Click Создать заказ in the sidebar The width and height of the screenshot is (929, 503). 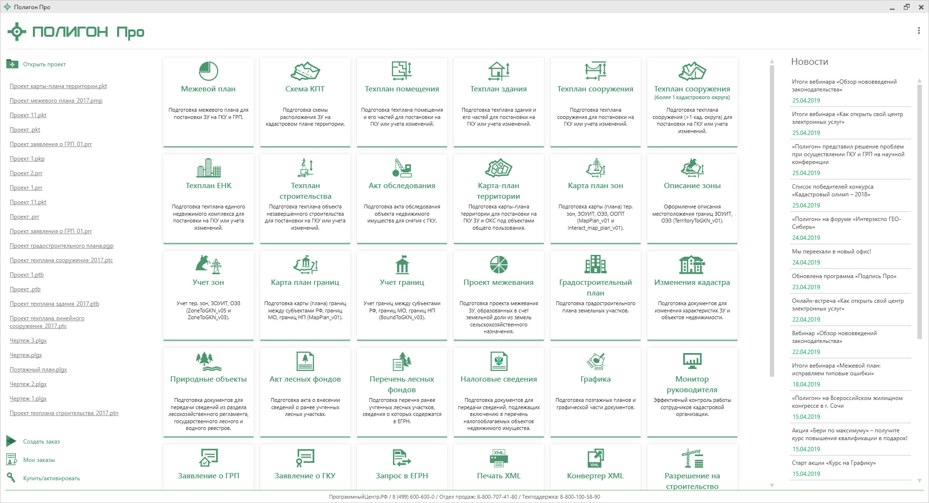tap(42, 442)
